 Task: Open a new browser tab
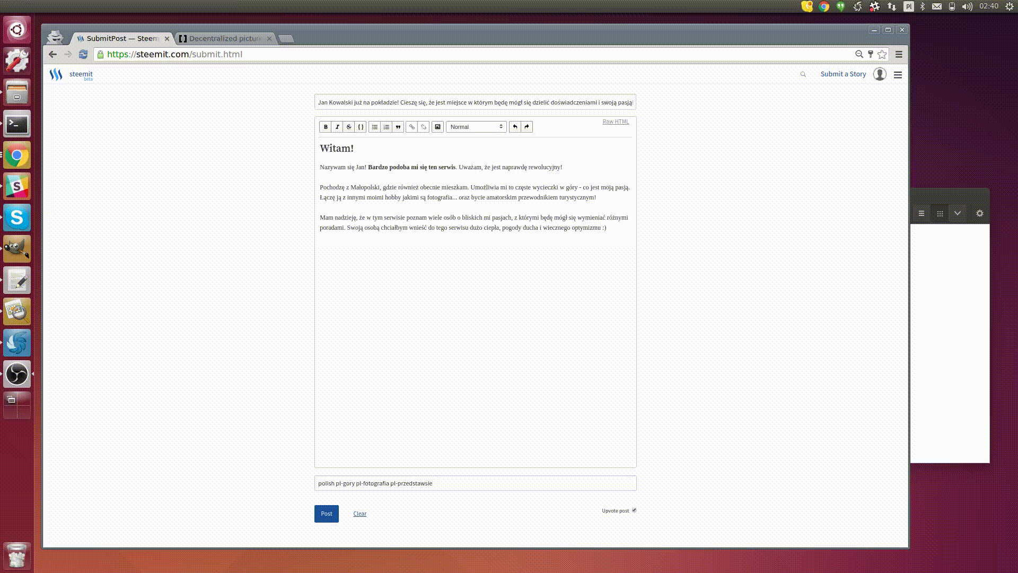tap(286, 39)
